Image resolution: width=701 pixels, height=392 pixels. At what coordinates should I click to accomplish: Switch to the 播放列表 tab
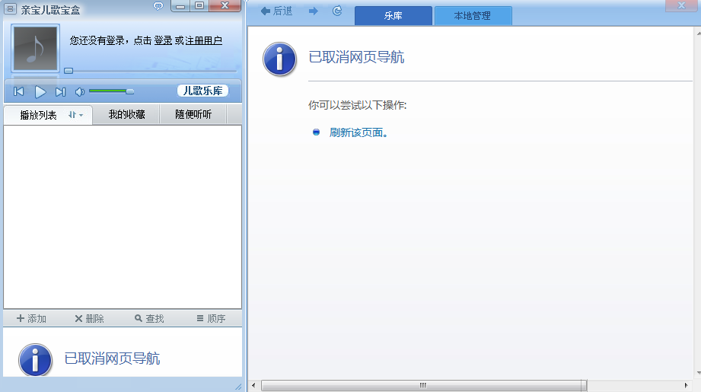tap(39, 116)
